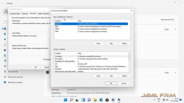Close the Environment Variables dialog

132,11
